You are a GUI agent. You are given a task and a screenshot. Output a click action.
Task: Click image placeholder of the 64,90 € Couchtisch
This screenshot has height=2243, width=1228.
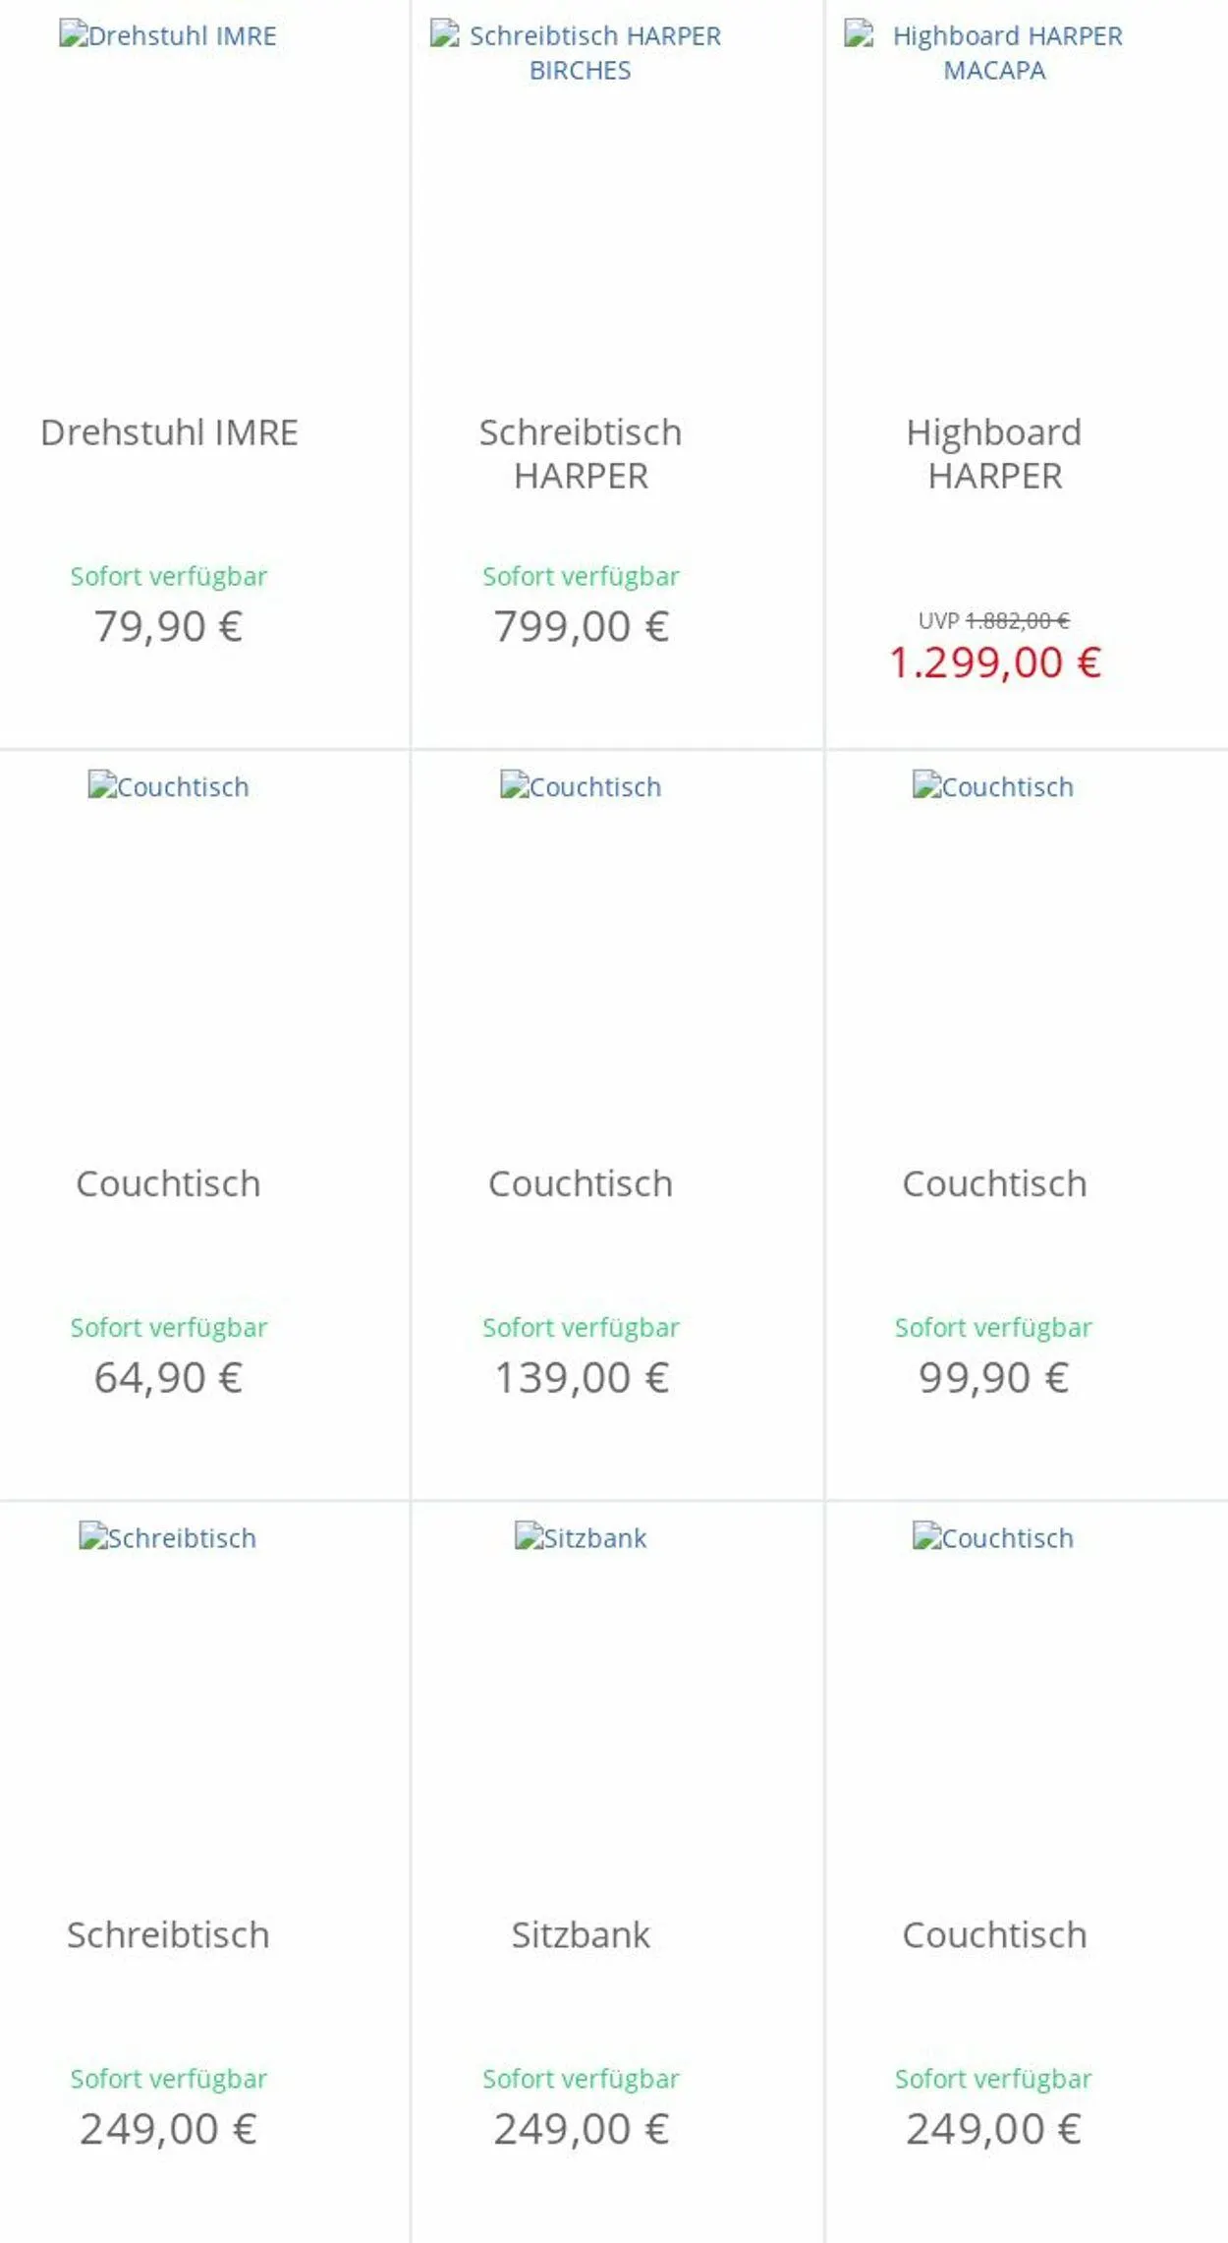(x=168, y=787)
